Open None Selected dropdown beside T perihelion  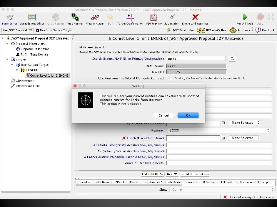(245, 123)
